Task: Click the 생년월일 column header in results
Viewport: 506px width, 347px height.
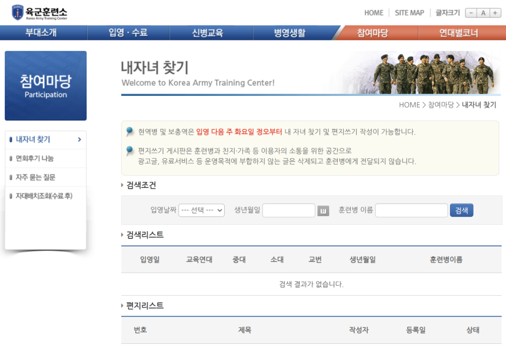Action: coord(362,259)
